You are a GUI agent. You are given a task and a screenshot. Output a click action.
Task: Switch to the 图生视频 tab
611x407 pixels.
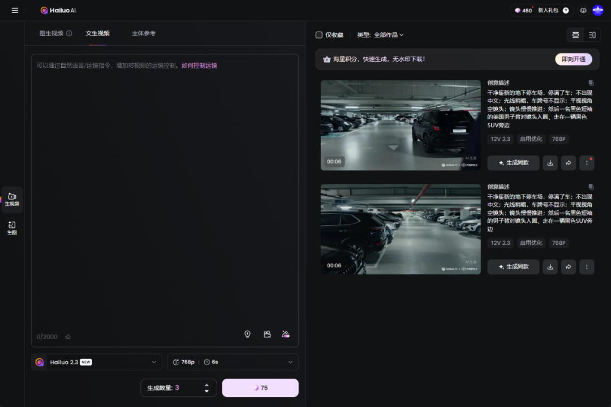(x=51, y=33)
